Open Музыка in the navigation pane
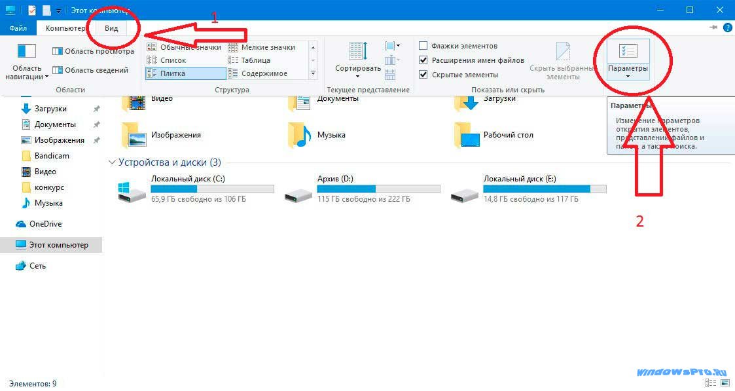 tap(48, 203)
